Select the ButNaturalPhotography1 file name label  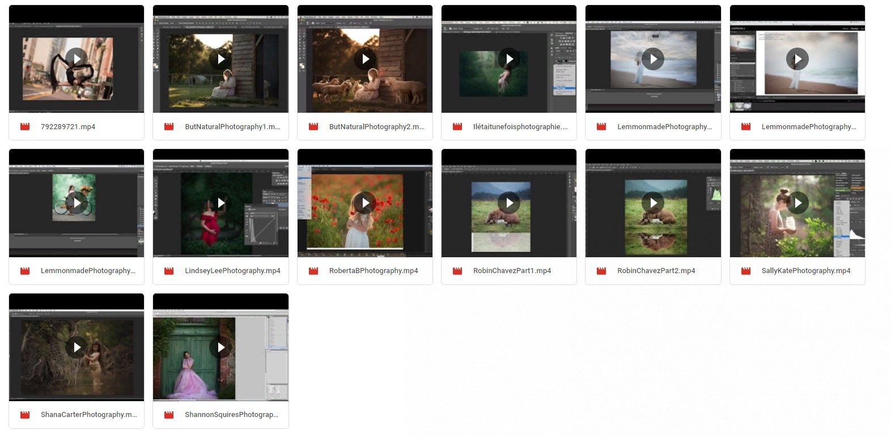[x=232, y=127]
